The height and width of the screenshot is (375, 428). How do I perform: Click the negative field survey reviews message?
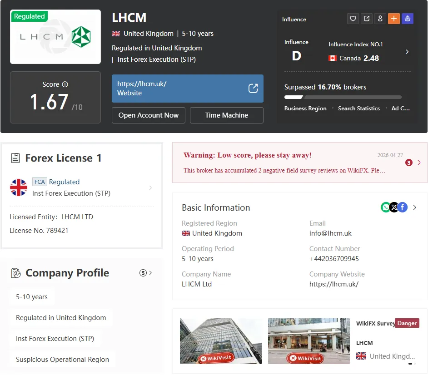tap(284, 170)
